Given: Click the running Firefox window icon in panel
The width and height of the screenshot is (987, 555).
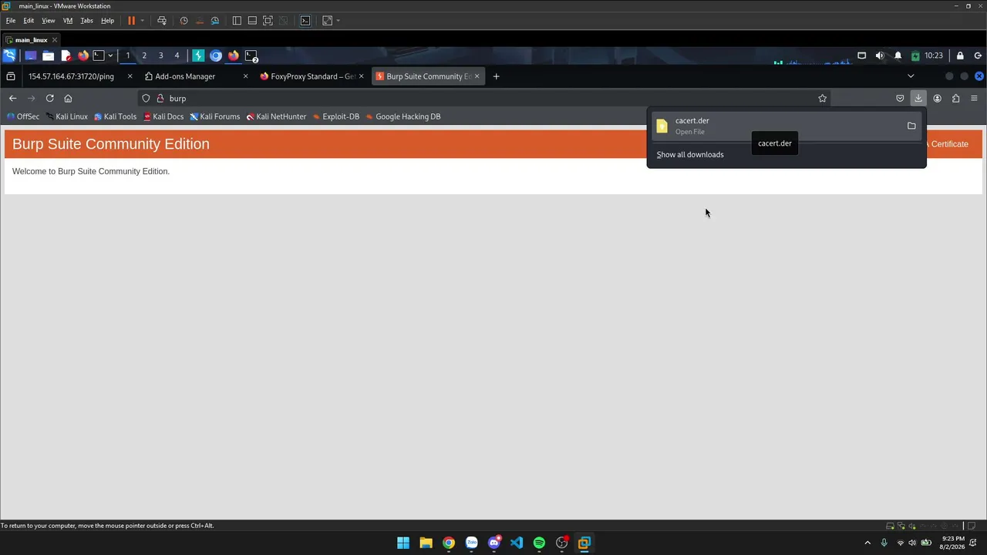Looking at the screenshot, I should 234,55.
